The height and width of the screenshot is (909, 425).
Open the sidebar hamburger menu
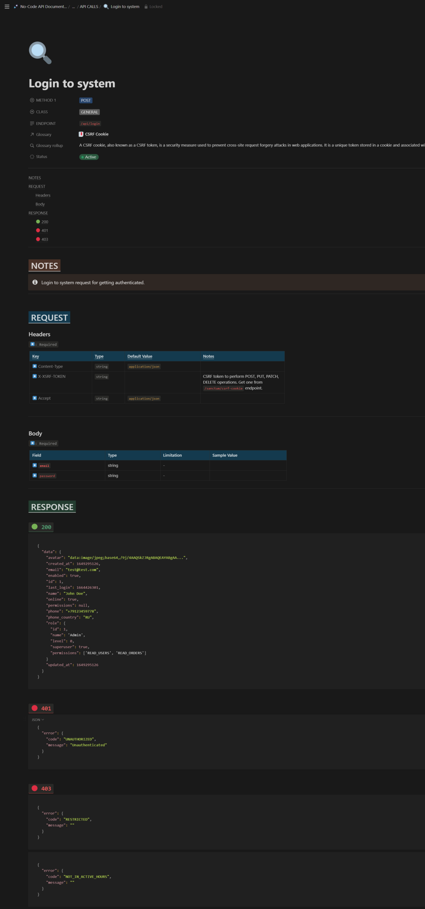(x=7, y=7)
